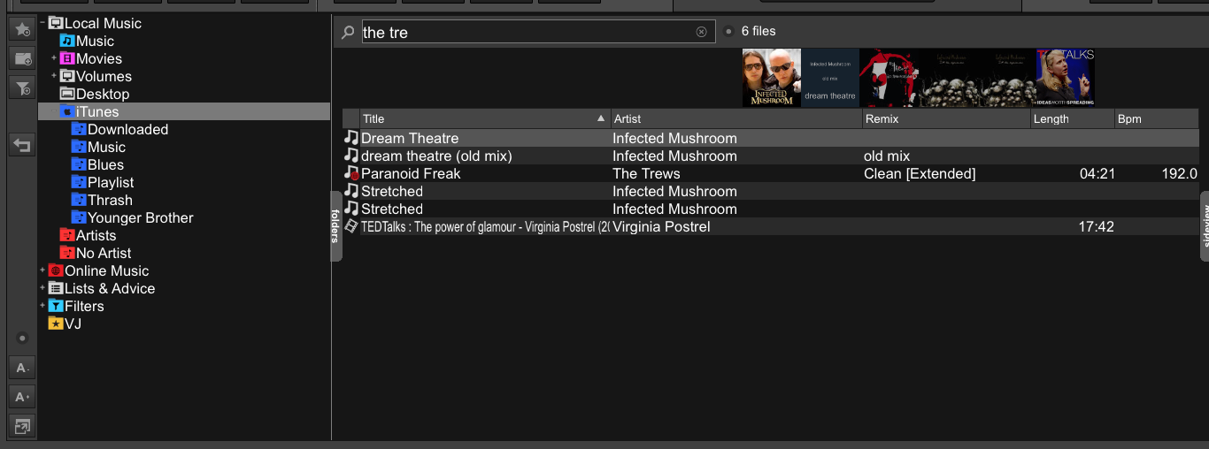This screenshot has width=1209, height=449.
Task: Select Lists & Advice in the tree
Action: (102, 288)
